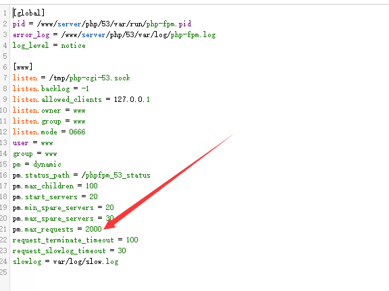
Task: Click the "listen.backlog" key
Action: click(x=41, y=88)
